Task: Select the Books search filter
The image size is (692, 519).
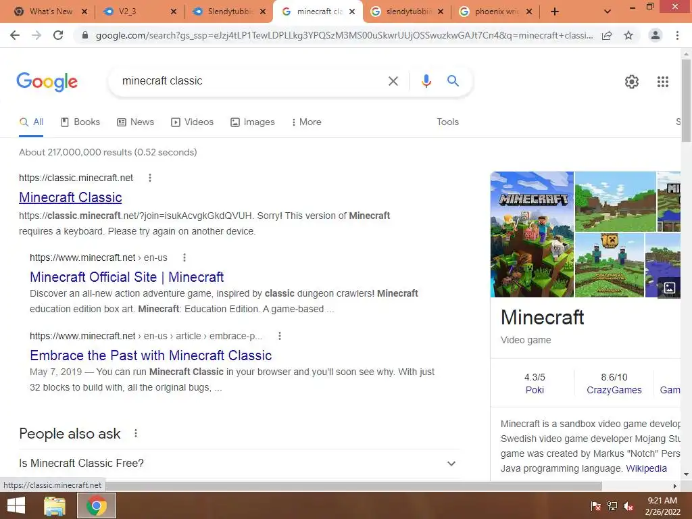Action: point(80,122)
